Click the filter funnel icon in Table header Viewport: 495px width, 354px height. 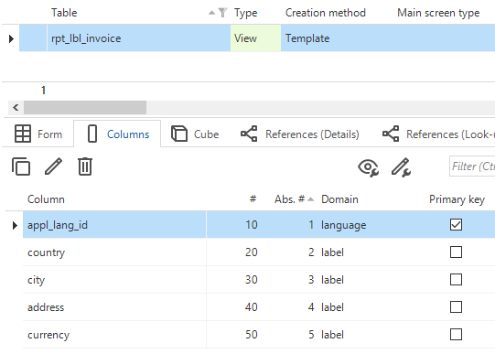pos(222,13)
